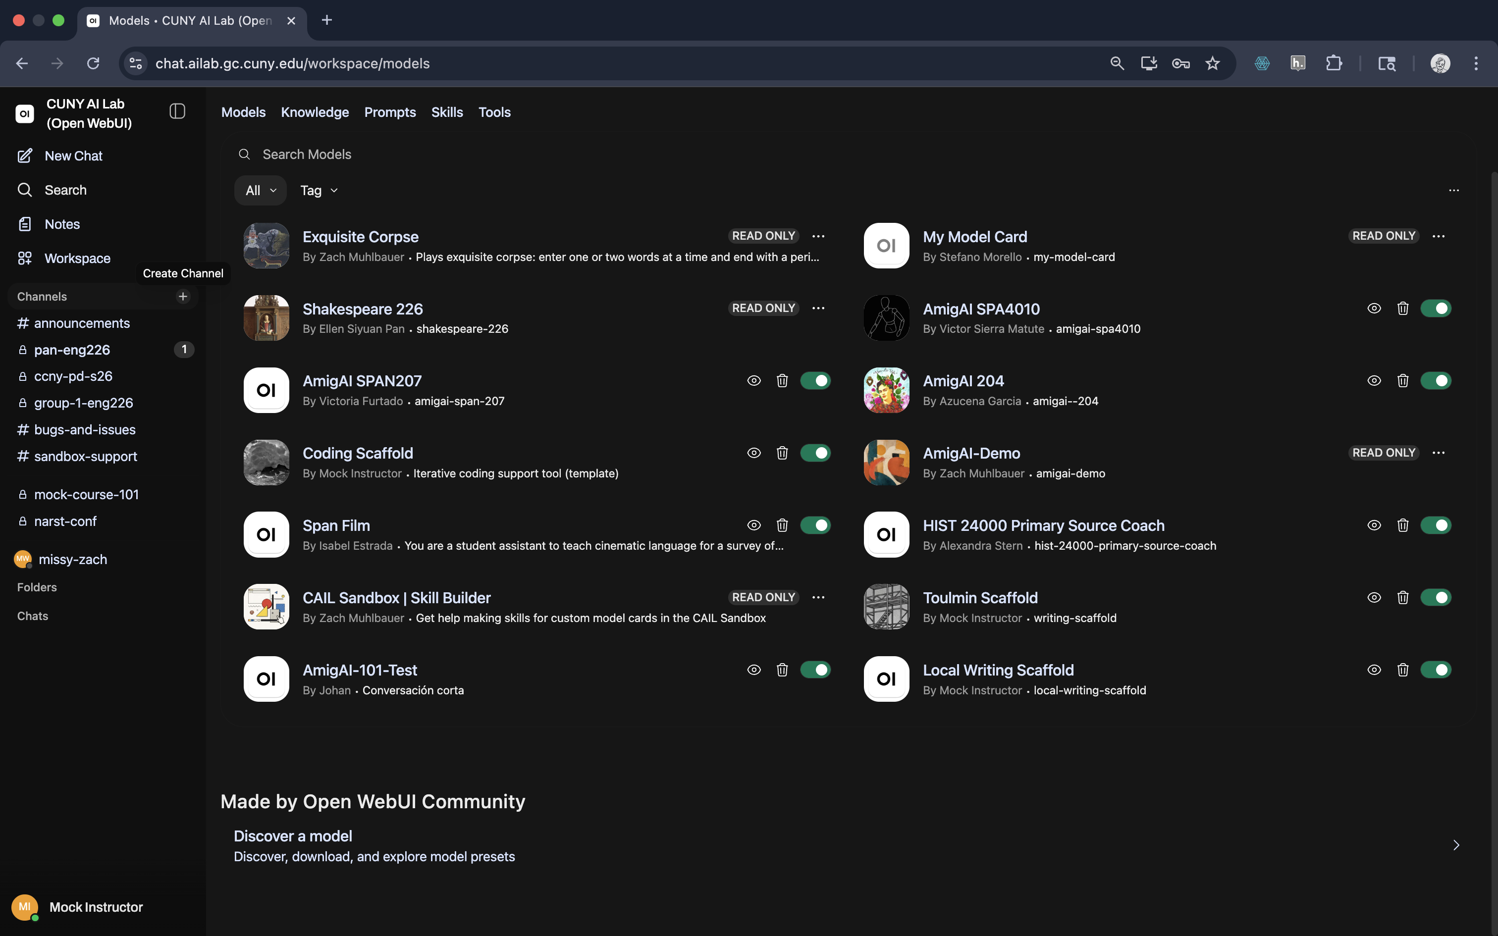
Task: Collapse the Channels section header
Action: pyautogui.click(x=42, y=297)
